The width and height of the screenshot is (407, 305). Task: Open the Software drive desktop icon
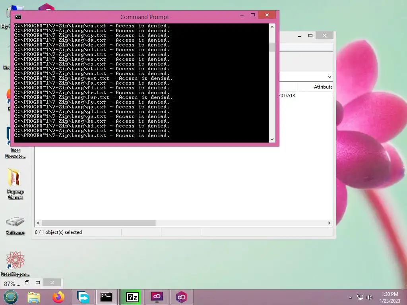[x=16, y=225]
